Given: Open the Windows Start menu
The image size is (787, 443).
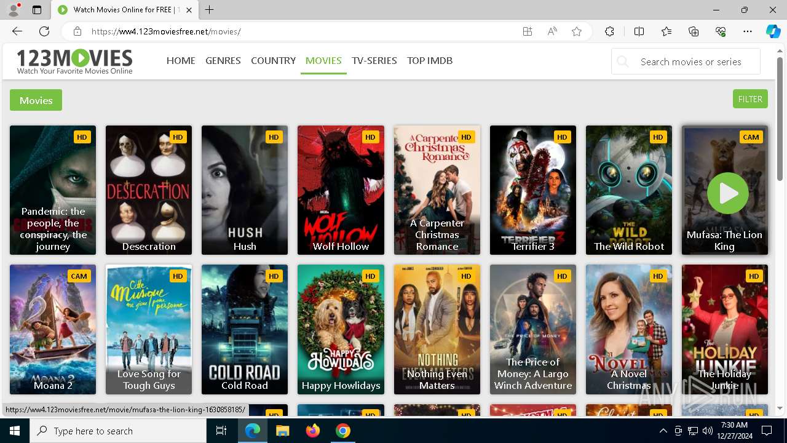Looking at the screenshot, I should [x=15, y=431].
